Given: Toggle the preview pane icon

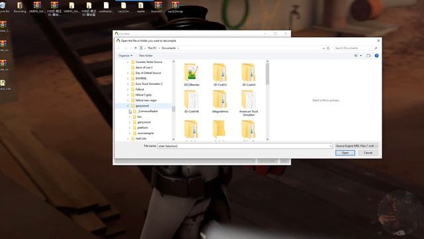Looking at the screenshot, I should tap(368, 56).
